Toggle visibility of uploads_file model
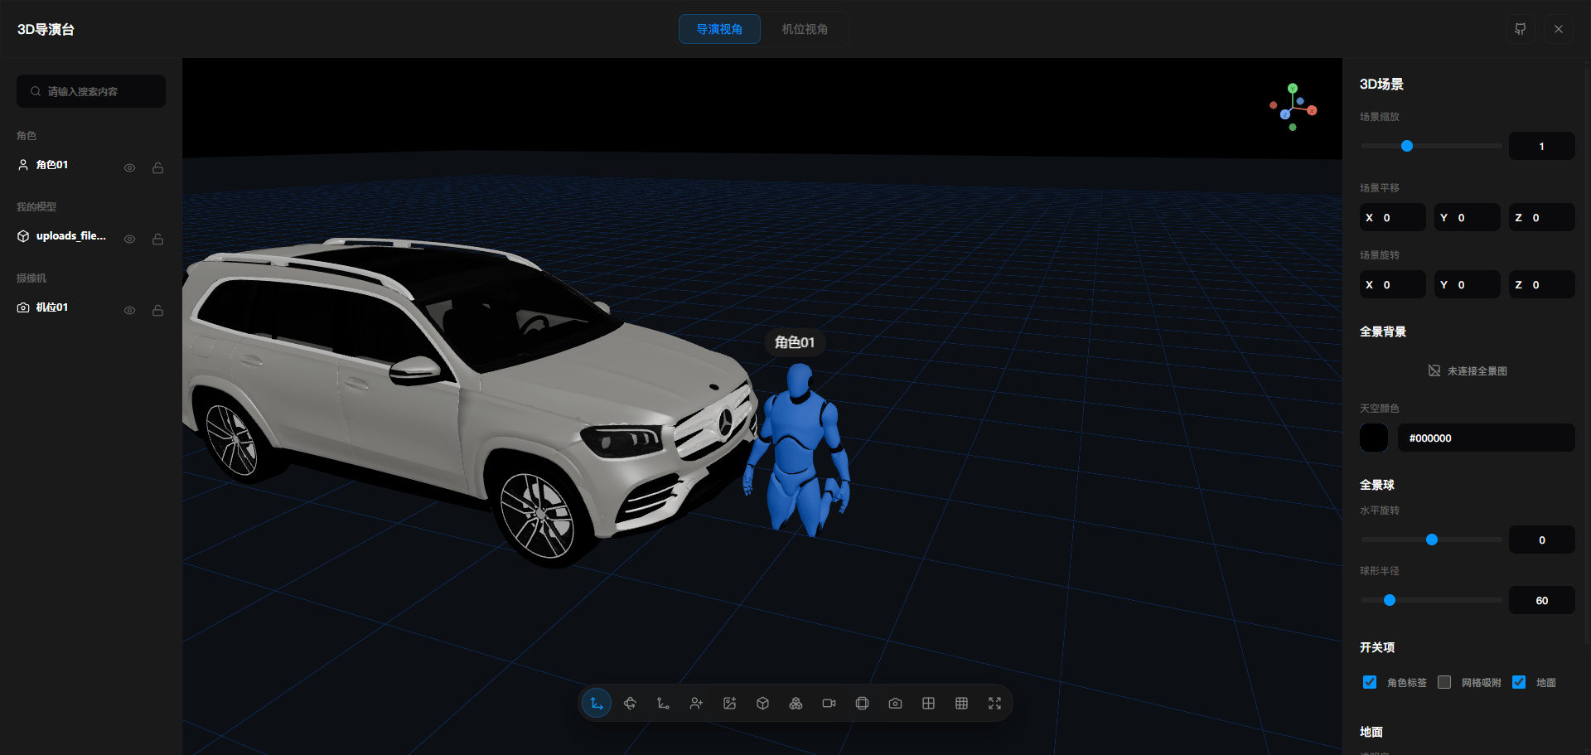The width and height of the screenshot is (1591, 755). tap(129, 239)
